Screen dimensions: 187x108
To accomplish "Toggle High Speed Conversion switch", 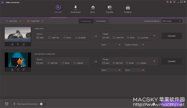I will click(43, 104).
